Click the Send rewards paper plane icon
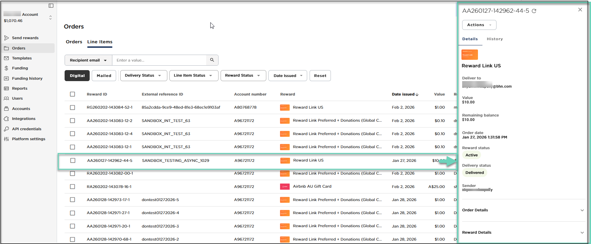Image resolution: width=591 pixels, height=244 pixels. point(7,38)
